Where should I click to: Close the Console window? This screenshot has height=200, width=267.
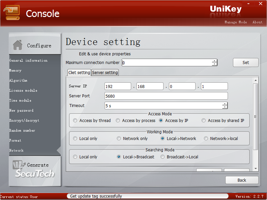tap(261, 3)
